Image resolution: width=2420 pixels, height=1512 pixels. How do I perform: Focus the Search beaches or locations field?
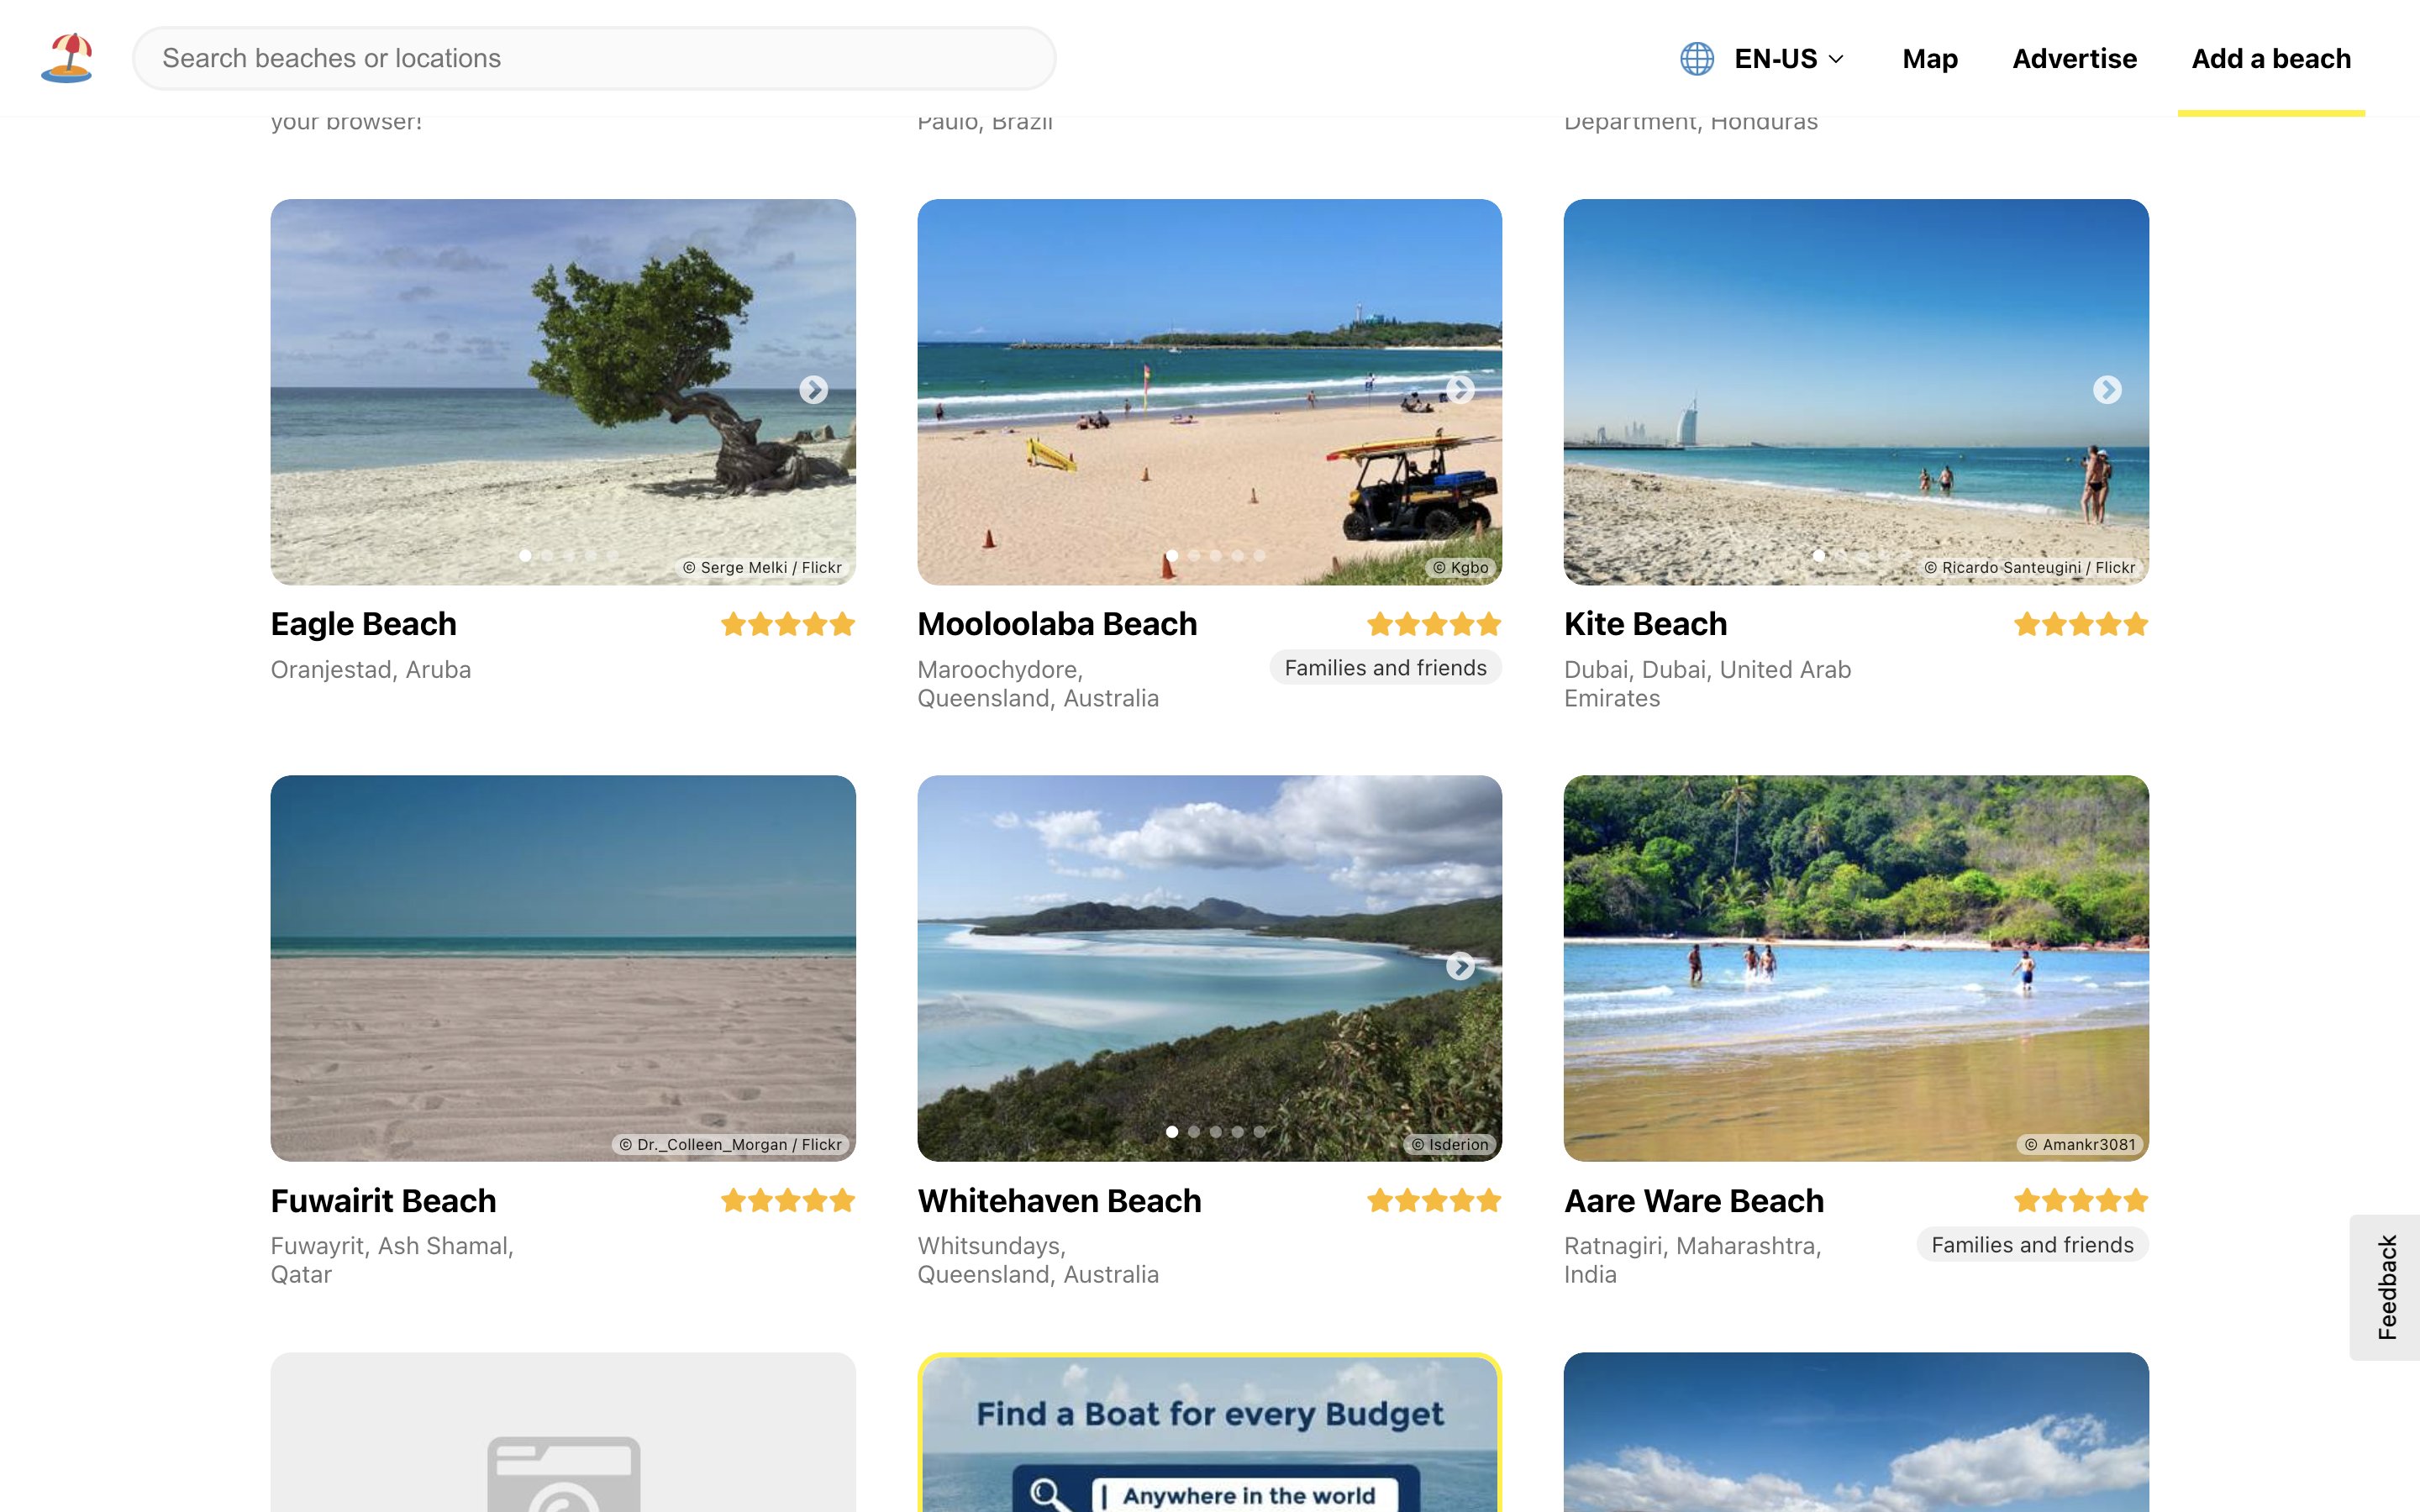coord(594,59)
